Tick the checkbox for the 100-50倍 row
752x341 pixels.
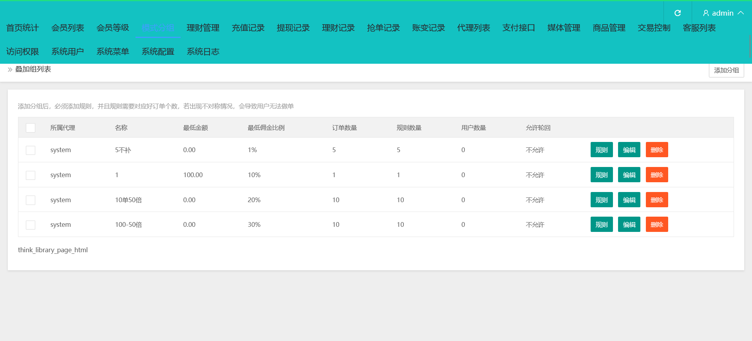31,225
